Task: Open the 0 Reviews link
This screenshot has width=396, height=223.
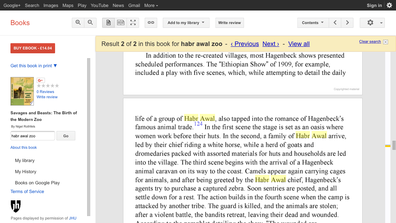Action: click(x=45, y=92)
